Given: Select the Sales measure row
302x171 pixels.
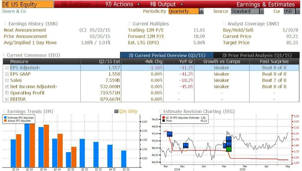Looking at the screenshot, I should [151, 80].
